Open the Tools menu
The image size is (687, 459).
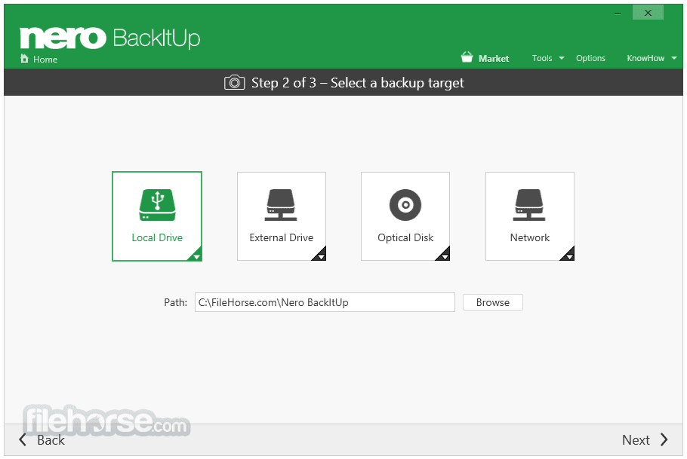coord(542,58)
